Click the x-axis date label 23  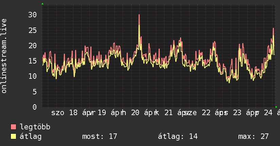click(x=237, y=113)
